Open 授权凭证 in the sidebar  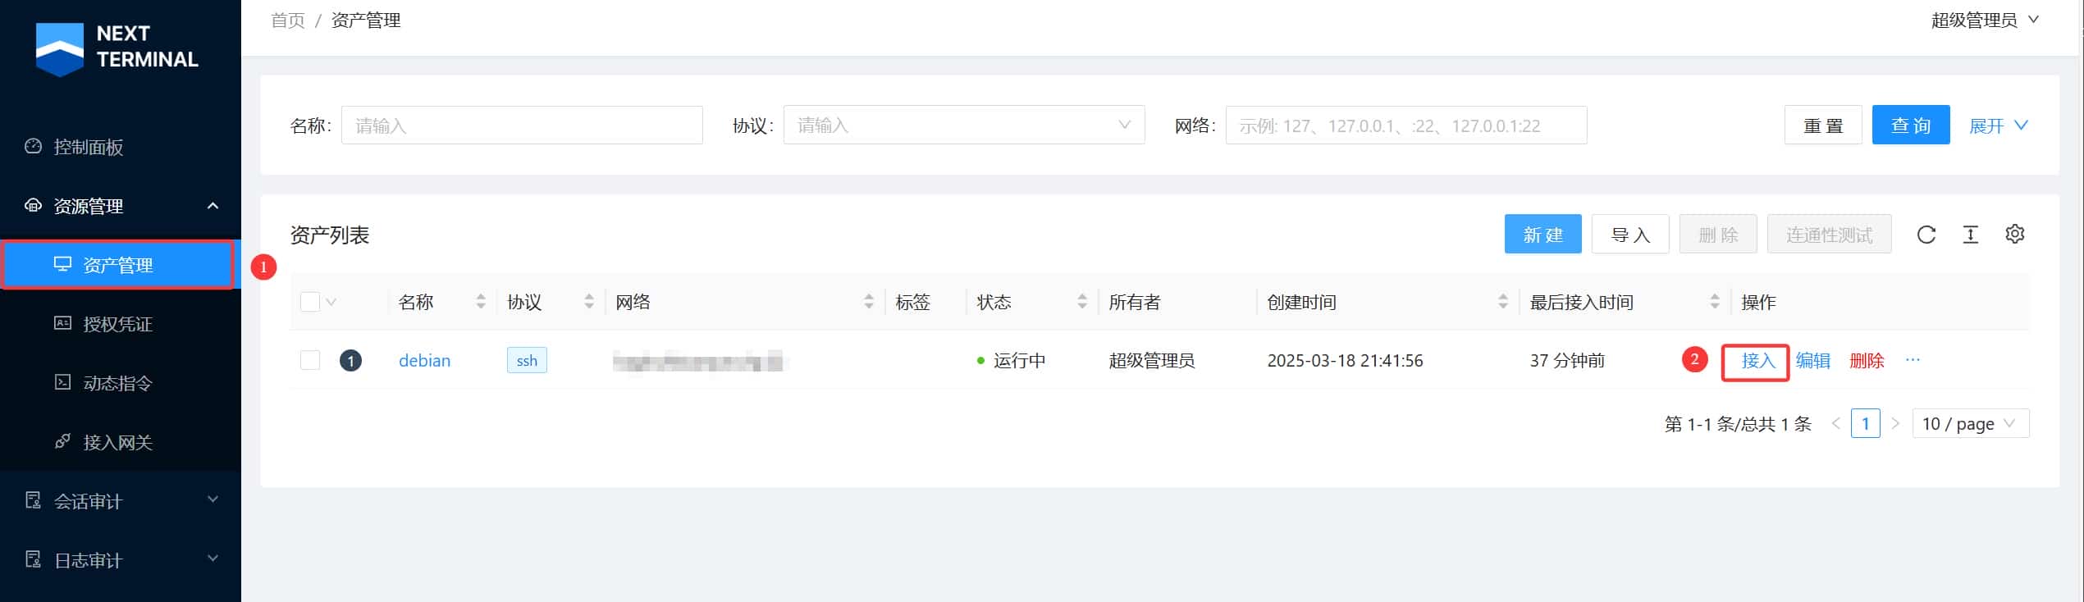[117, 324]
